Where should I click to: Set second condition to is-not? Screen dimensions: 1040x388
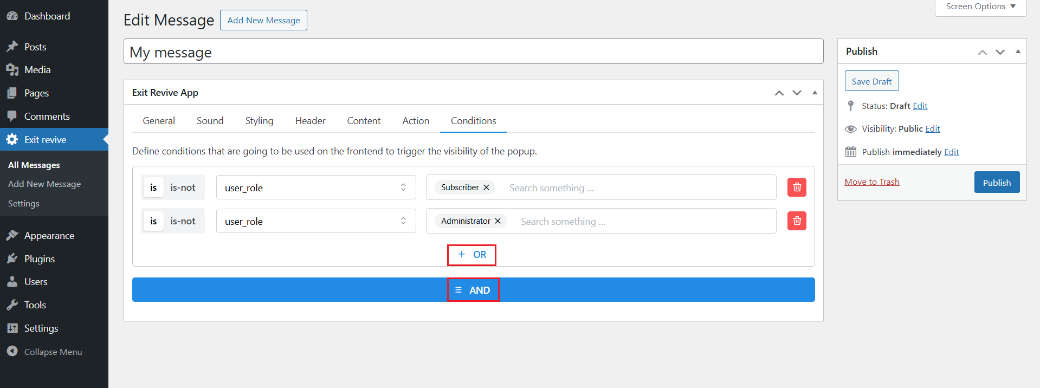tap(183, 221)
